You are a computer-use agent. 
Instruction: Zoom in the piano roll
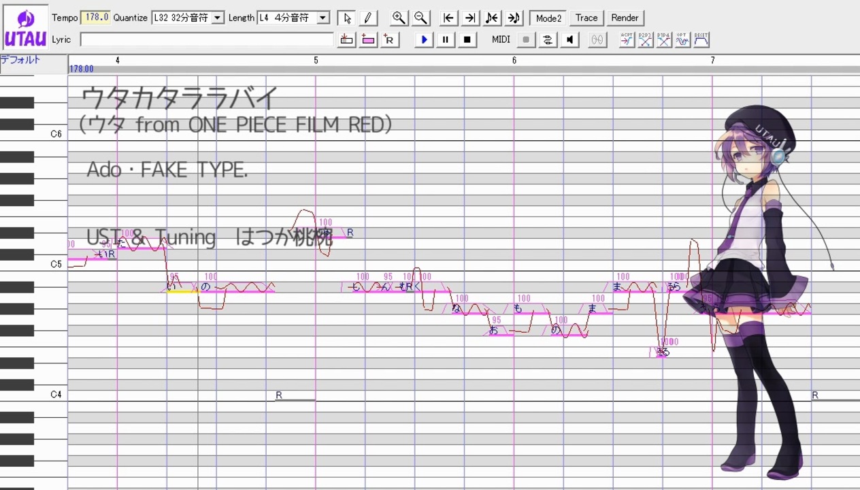(399, 18)
